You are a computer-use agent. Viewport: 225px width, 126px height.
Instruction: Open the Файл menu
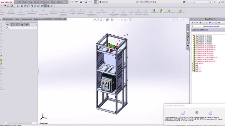click(x=19, y=2)
